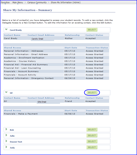The height and width of the screenshot is (155, 137).
Task: Click SELECT button for Julie
Action: 92,135
